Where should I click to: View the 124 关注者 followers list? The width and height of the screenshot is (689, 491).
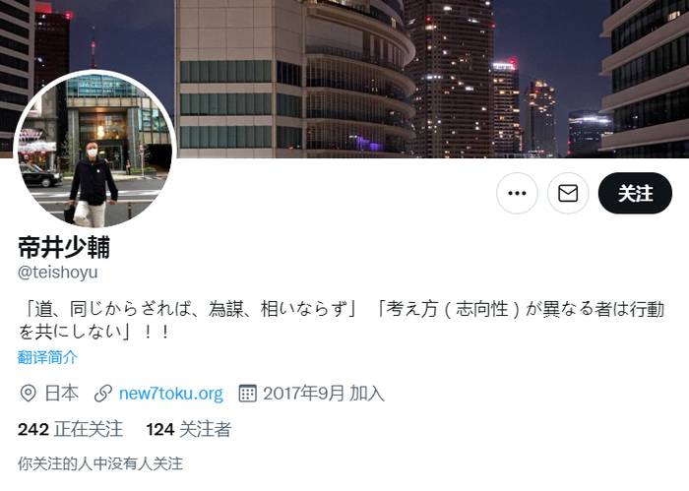189,429
